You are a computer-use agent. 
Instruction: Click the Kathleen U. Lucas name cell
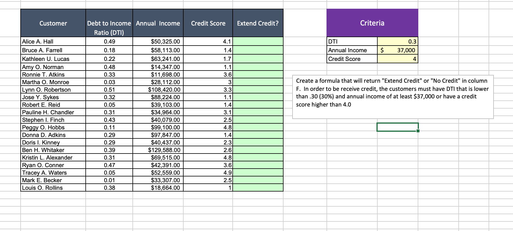[53, 59]
